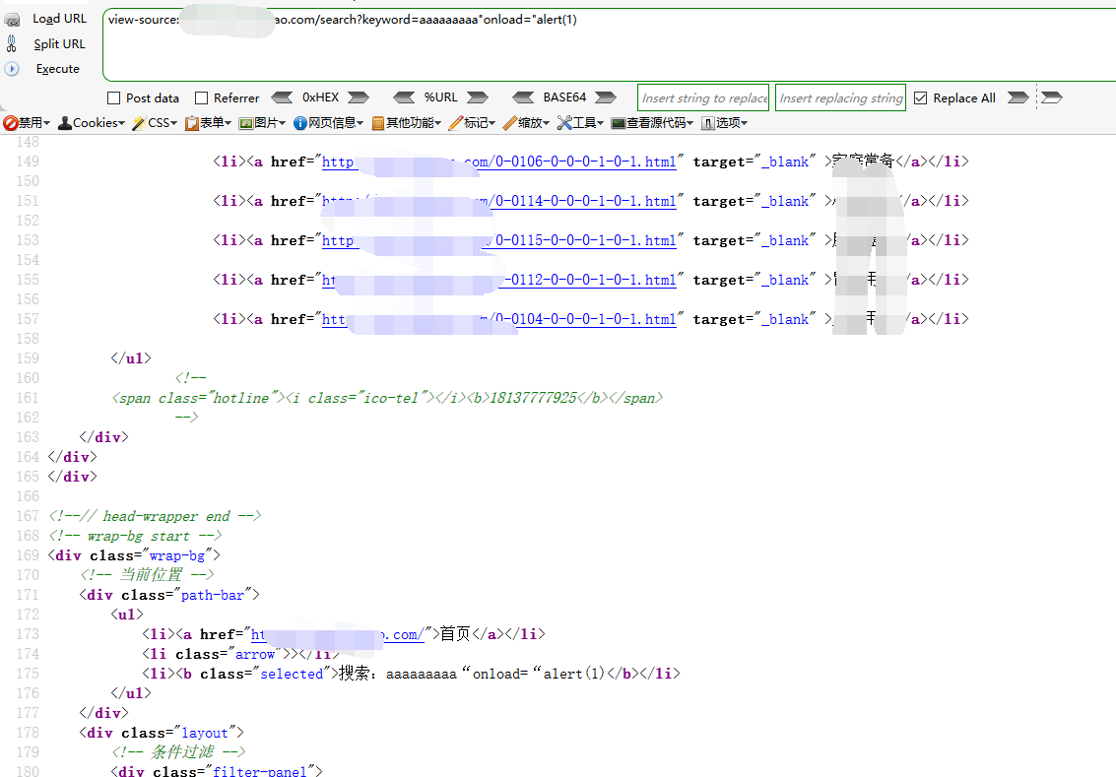Click the right arrow beside BASE64
Viewport: 1116px width, 777px height.
[x=606, y=97]
